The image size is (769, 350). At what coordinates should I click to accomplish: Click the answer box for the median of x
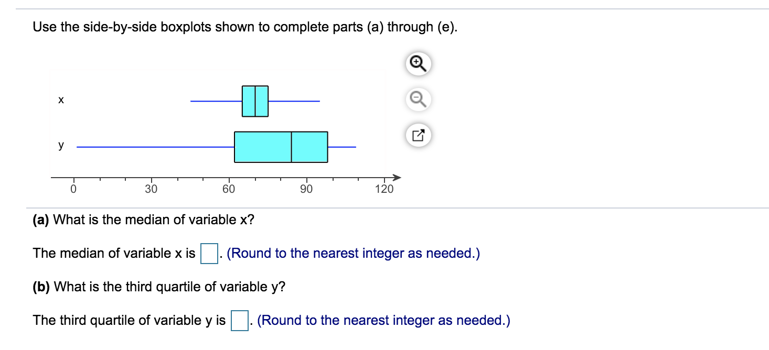[209, 253]
